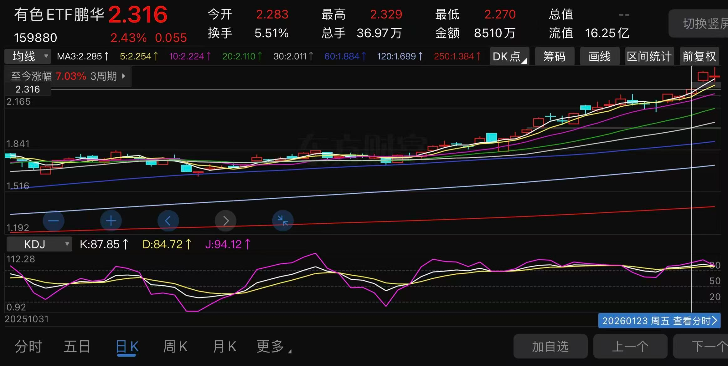Click the right arrow chart navigation icon
The width and height of the screenshot is (728, 366).
(225, 221)
